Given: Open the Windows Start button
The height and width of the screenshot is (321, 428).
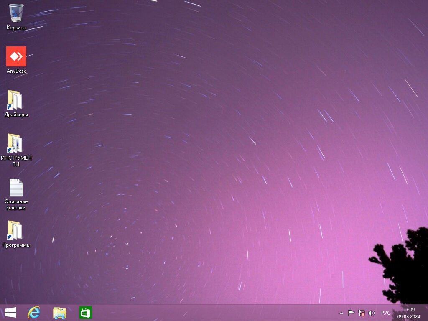Looking at the screenshot, I should (10, 313).
